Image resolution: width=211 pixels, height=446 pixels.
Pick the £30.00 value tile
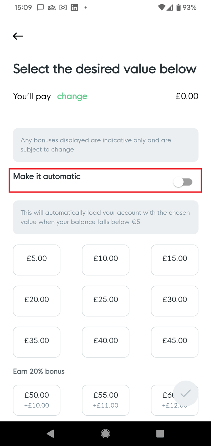coord(175,301)
